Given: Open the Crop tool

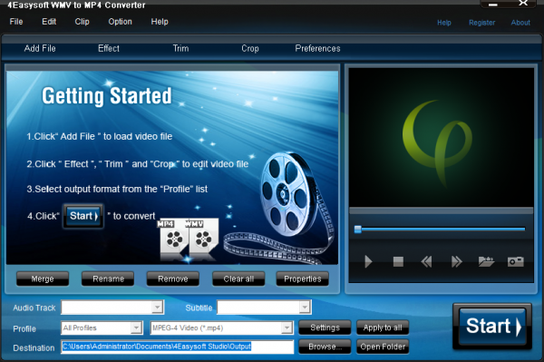Looking at the screenshot, I should (x=250, y=48).
